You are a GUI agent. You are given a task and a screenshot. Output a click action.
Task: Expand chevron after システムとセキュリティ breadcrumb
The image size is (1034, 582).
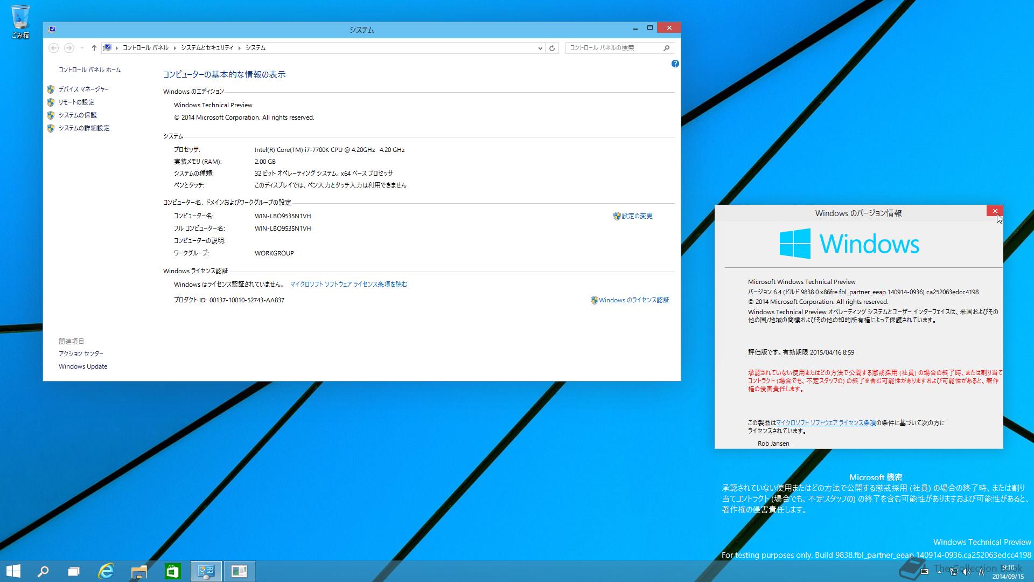tap(240, 48)
